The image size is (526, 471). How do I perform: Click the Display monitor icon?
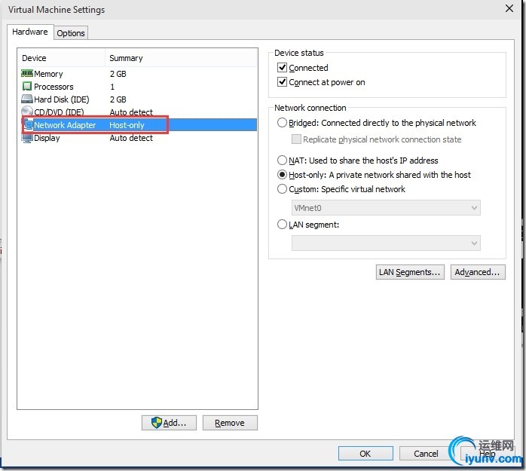pyautogui.click(x=27, y=138)
